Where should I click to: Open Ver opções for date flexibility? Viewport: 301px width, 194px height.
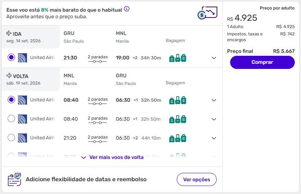197,179
